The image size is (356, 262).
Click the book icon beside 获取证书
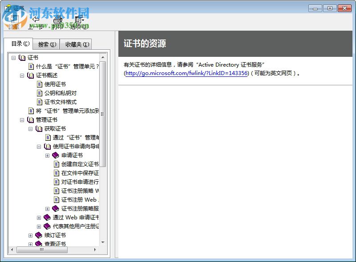tap(38, 128)
